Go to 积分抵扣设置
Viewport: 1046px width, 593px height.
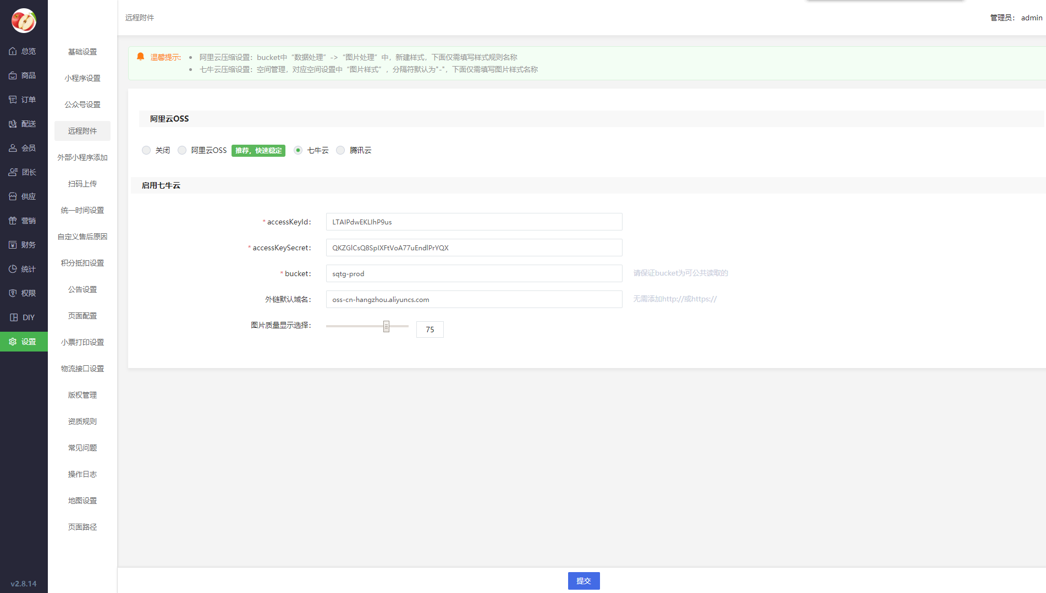pyautogui.click(x=82, y=263)
